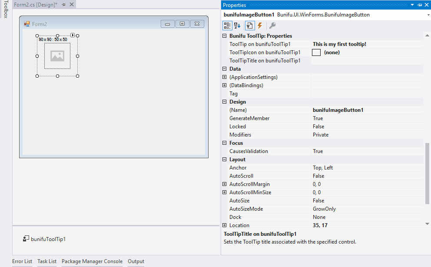
Task: Open the Output tab
Action: 136,261
